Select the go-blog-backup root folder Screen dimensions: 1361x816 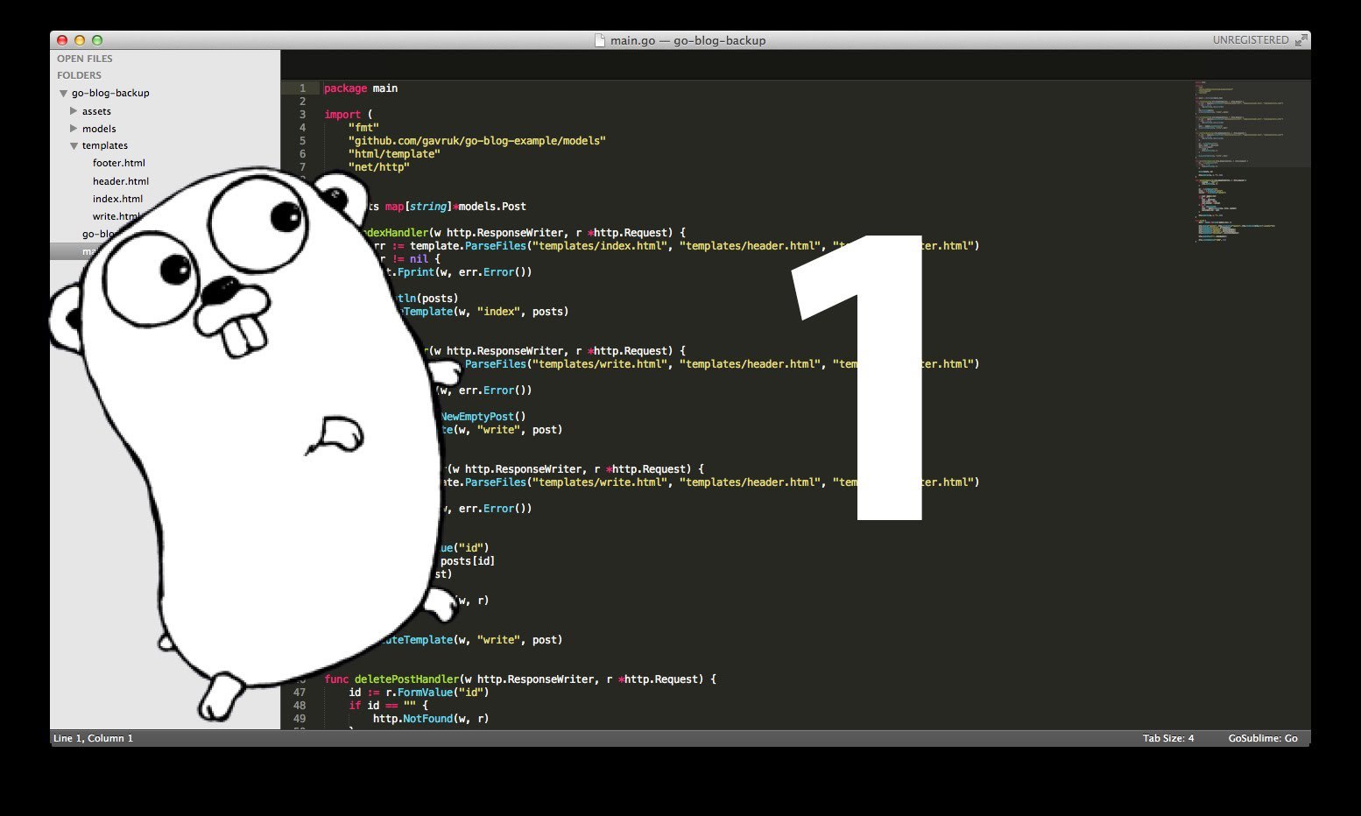110,93
